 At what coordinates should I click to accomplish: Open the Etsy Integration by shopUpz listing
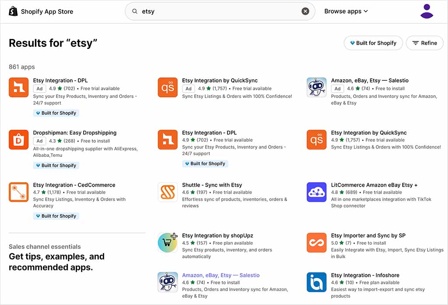217,236
